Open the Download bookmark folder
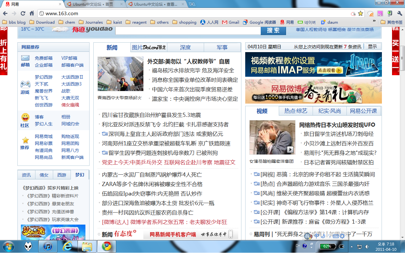Viewport: 405px width, 253px height. point(42,22)
